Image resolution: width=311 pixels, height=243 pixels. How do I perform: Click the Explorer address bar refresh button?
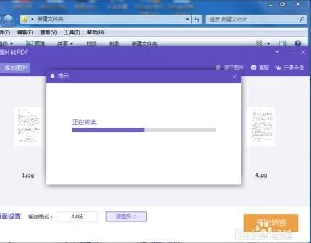click(x=197, y=20)
